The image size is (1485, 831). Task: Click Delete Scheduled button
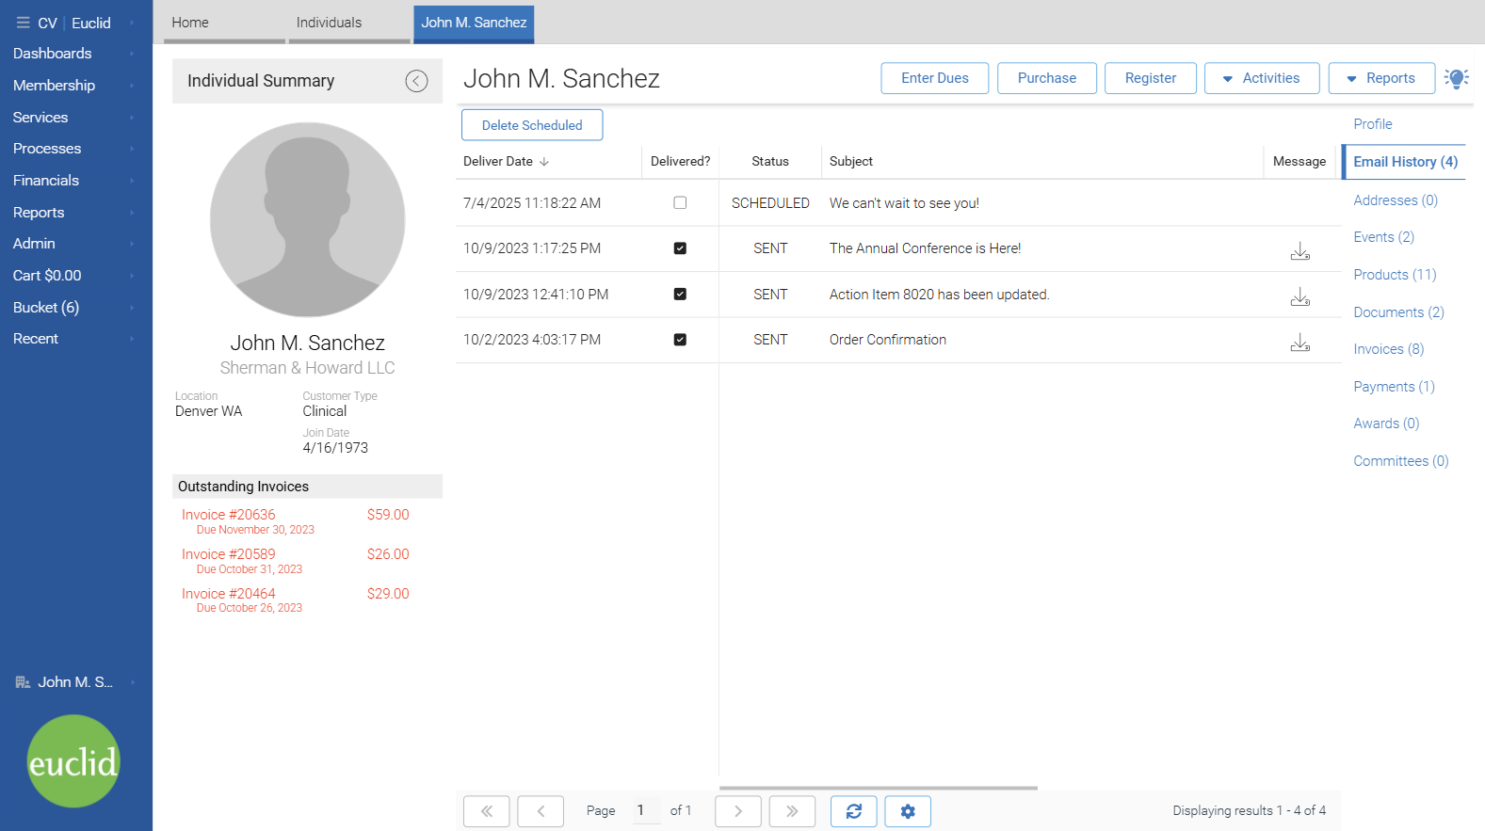point(532,125)
